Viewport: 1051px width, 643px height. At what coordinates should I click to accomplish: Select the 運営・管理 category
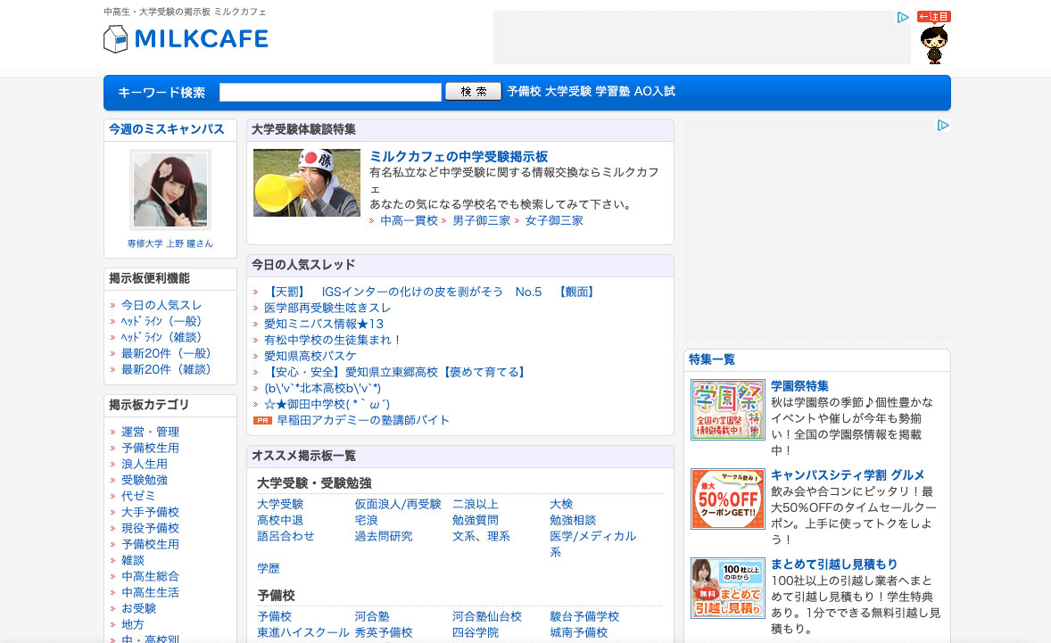coord(150,432)
